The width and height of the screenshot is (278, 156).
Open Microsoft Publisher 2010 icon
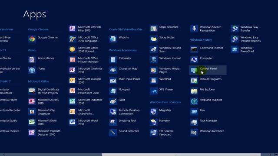pyautogui.click(x=73, y=101)
